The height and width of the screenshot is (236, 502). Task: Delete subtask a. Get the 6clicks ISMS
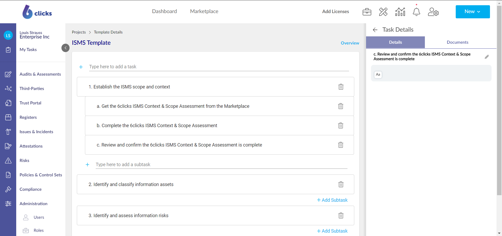click(341, 106)
